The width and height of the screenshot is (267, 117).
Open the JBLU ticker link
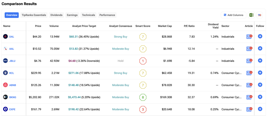point(12,61)
